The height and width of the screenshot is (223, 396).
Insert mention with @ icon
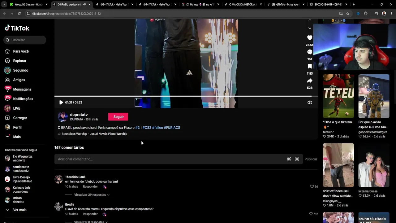289,159
